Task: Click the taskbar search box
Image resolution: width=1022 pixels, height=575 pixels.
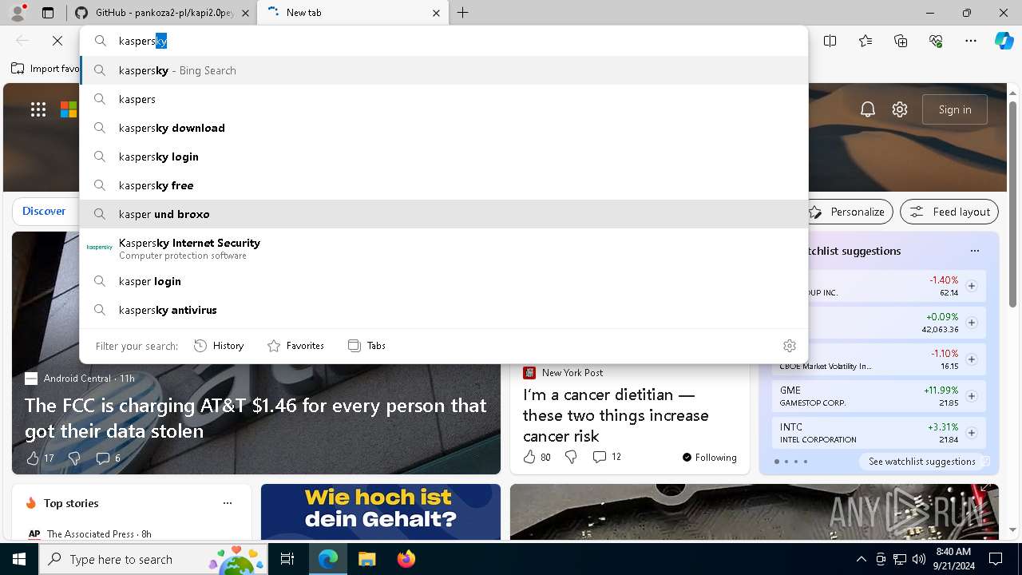Action: [x=155, y=559]
